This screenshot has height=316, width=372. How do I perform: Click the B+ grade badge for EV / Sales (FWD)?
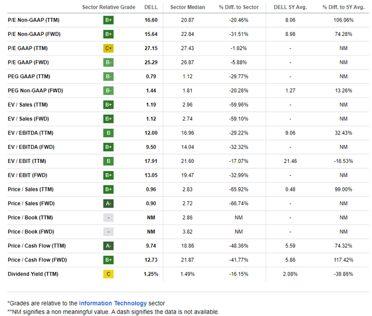pos(109,119)
